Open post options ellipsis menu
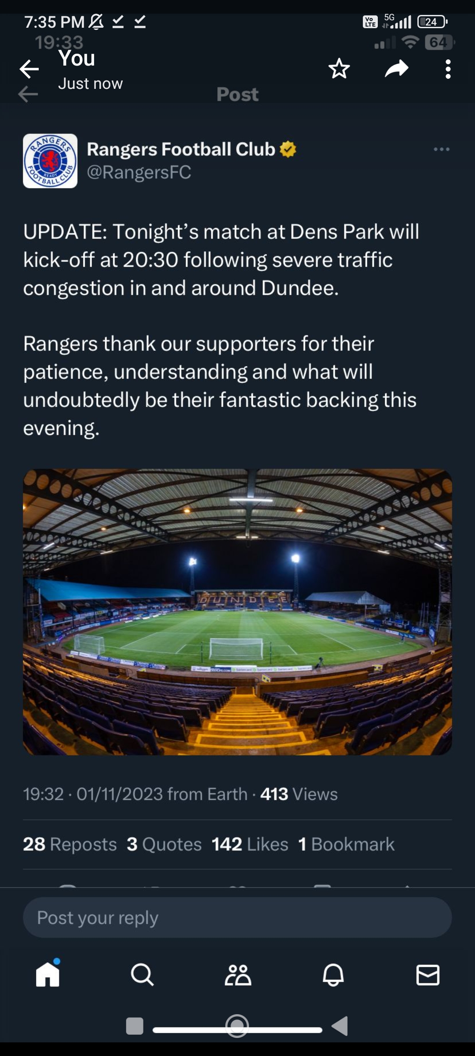 (441, 150)
